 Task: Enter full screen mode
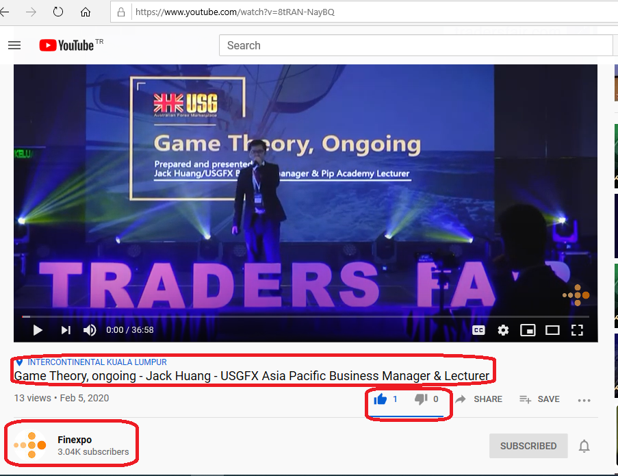click(x=577, y=330)
